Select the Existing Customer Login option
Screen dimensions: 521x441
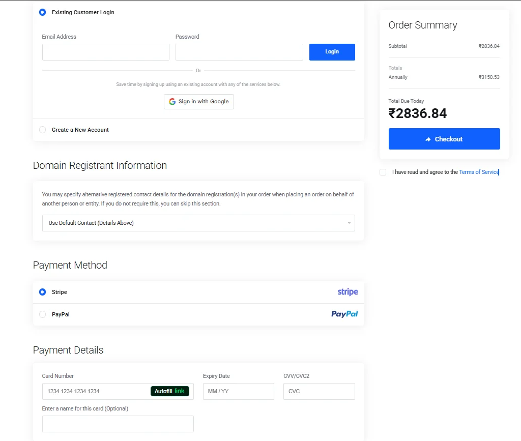[x=42, y=12]
